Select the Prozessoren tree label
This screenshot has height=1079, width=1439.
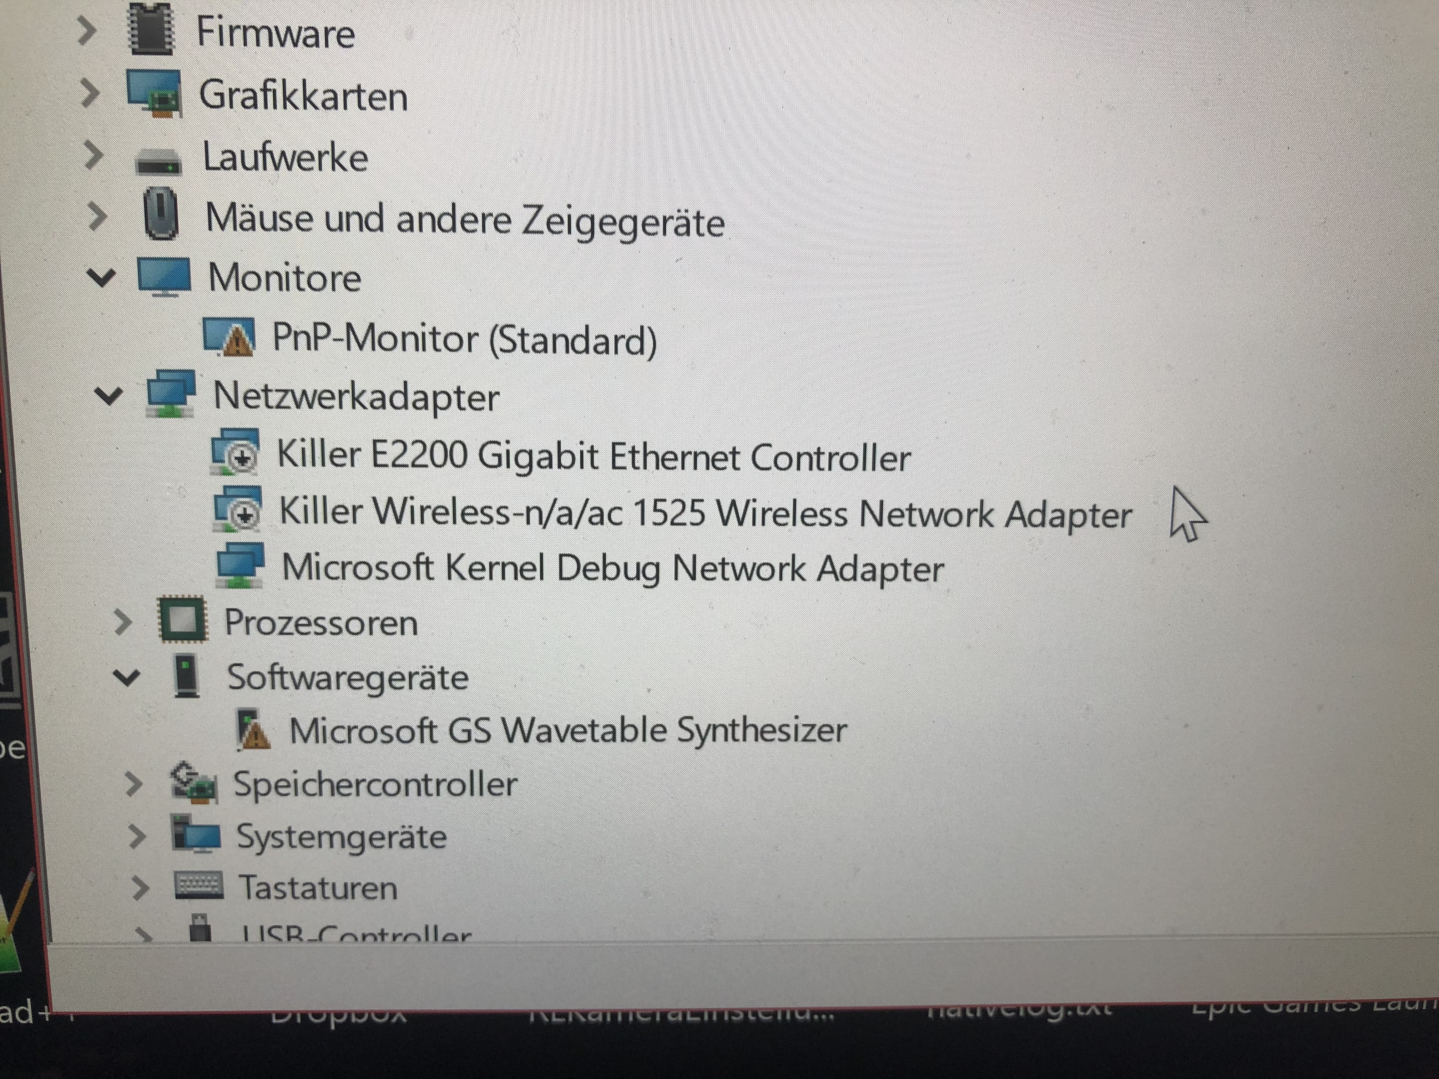[x=321, y=622]
